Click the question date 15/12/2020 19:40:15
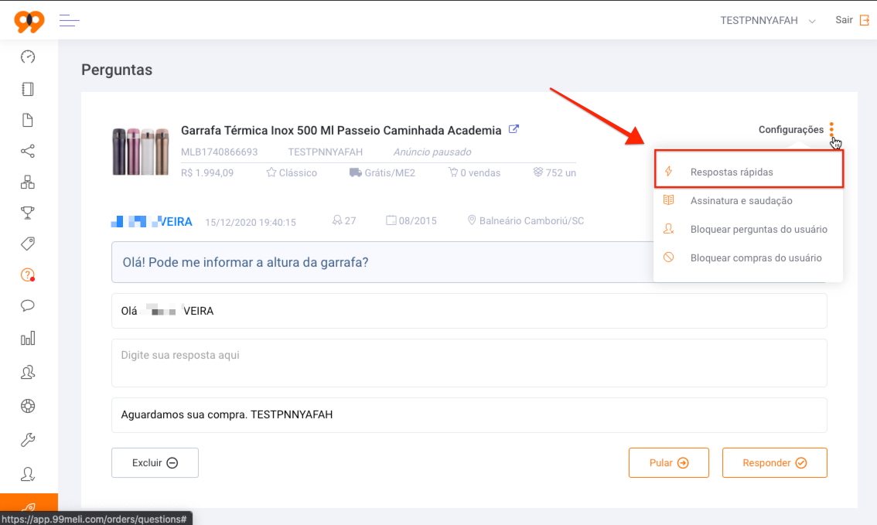The width and height of the screenshot is (877, 525). pos(251,222)
